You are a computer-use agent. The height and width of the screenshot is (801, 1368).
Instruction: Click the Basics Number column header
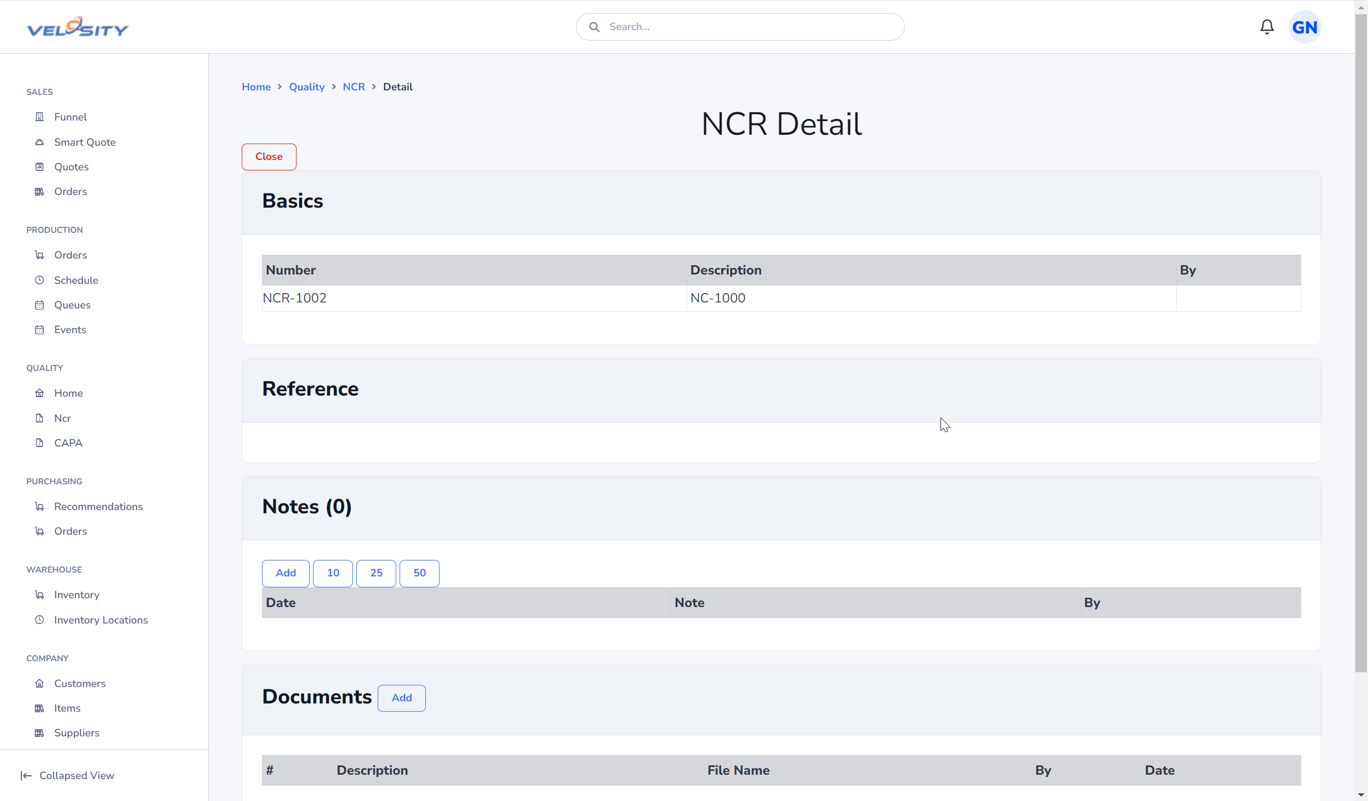(x=474, y=270)
